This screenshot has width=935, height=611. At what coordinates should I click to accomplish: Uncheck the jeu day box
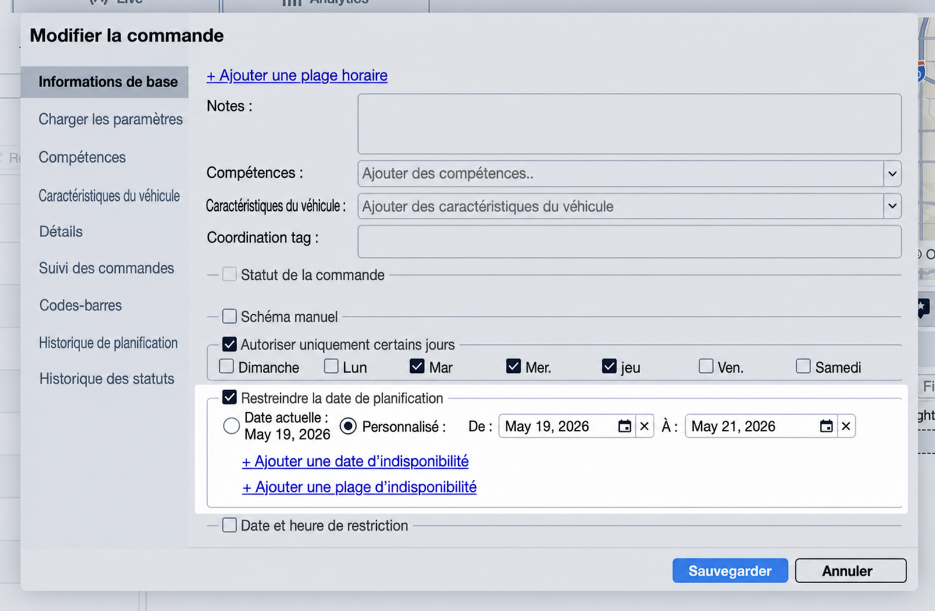coord(609,366)
